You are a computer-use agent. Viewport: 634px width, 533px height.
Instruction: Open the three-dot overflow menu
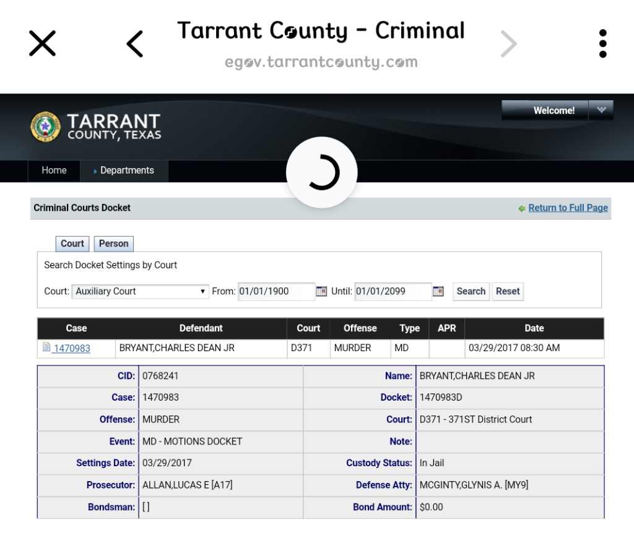602,44
